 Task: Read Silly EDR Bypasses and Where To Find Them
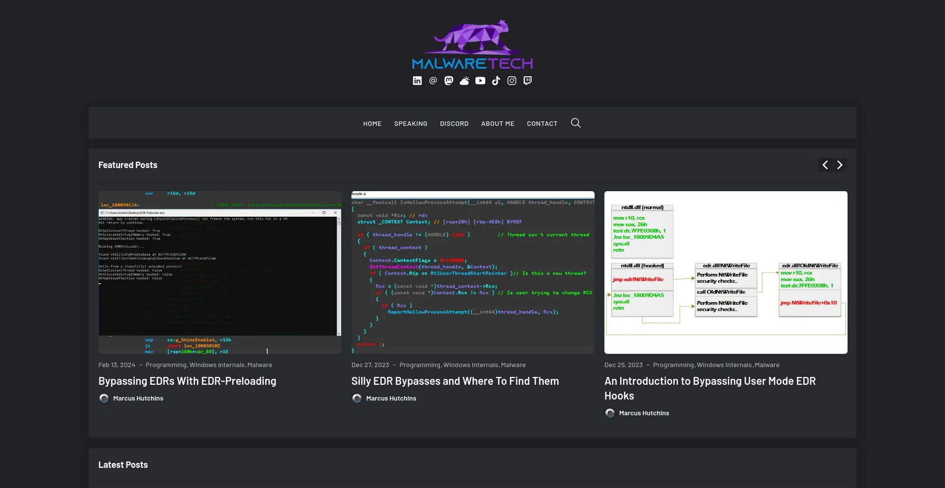pyautogui.click(x=455, y=381)
